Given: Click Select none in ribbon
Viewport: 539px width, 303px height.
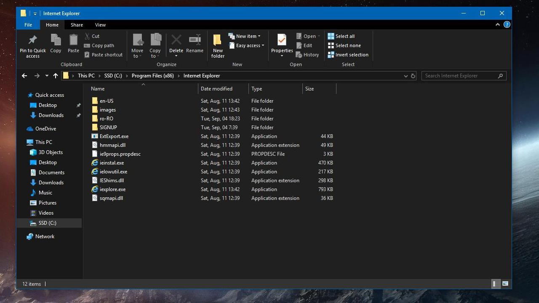Looking at the screenshot, I should click(x=344, y=45).
